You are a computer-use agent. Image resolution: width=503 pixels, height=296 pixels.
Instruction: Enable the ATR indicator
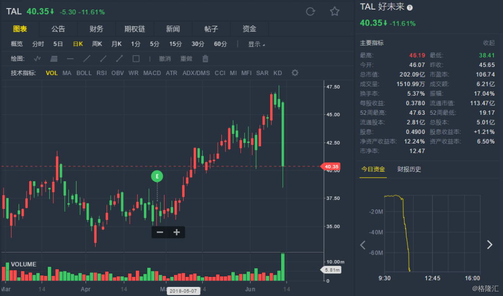coord(172,73)
